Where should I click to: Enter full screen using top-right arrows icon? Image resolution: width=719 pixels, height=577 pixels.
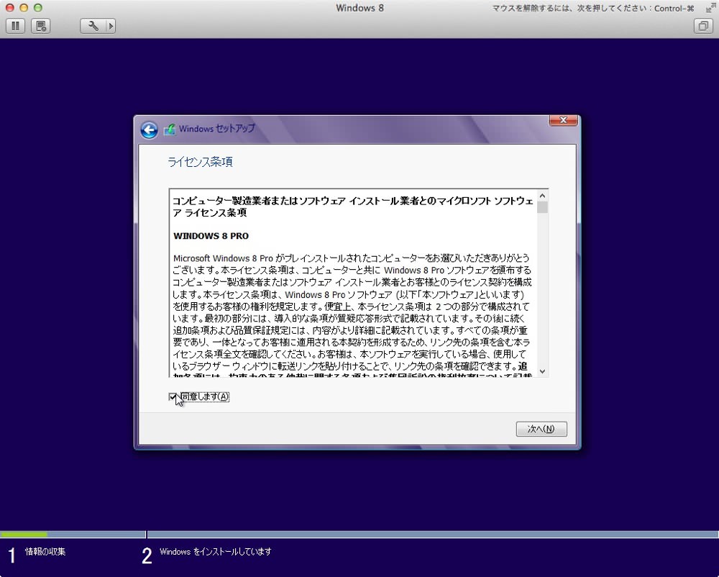tap(710, 8)
